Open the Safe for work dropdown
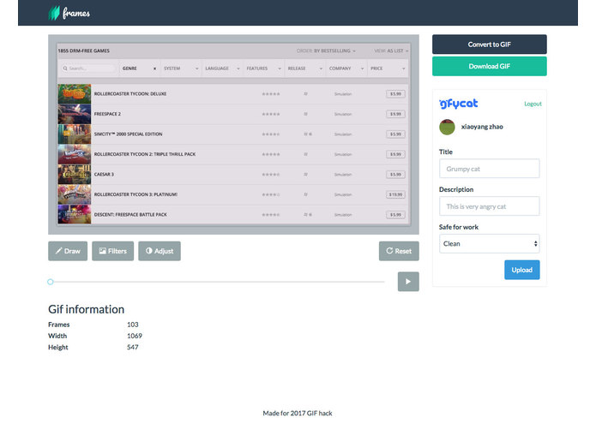The width and height of the screenshot is (596, 423). (x=489, y=243)
